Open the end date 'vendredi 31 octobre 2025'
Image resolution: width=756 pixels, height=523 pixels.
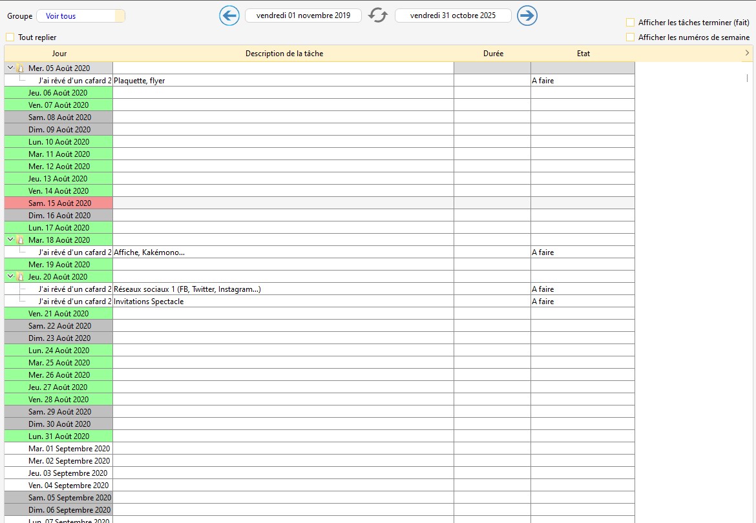tap(453, 15)
